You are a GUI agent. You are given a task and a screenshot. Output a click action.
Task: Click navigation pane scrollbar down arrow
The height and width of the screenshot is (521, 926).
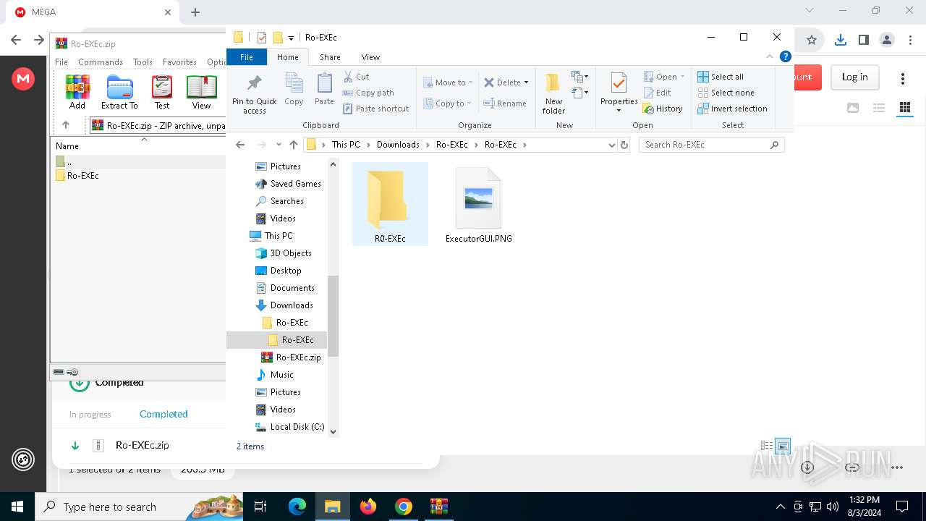click(x=334, y=432)
